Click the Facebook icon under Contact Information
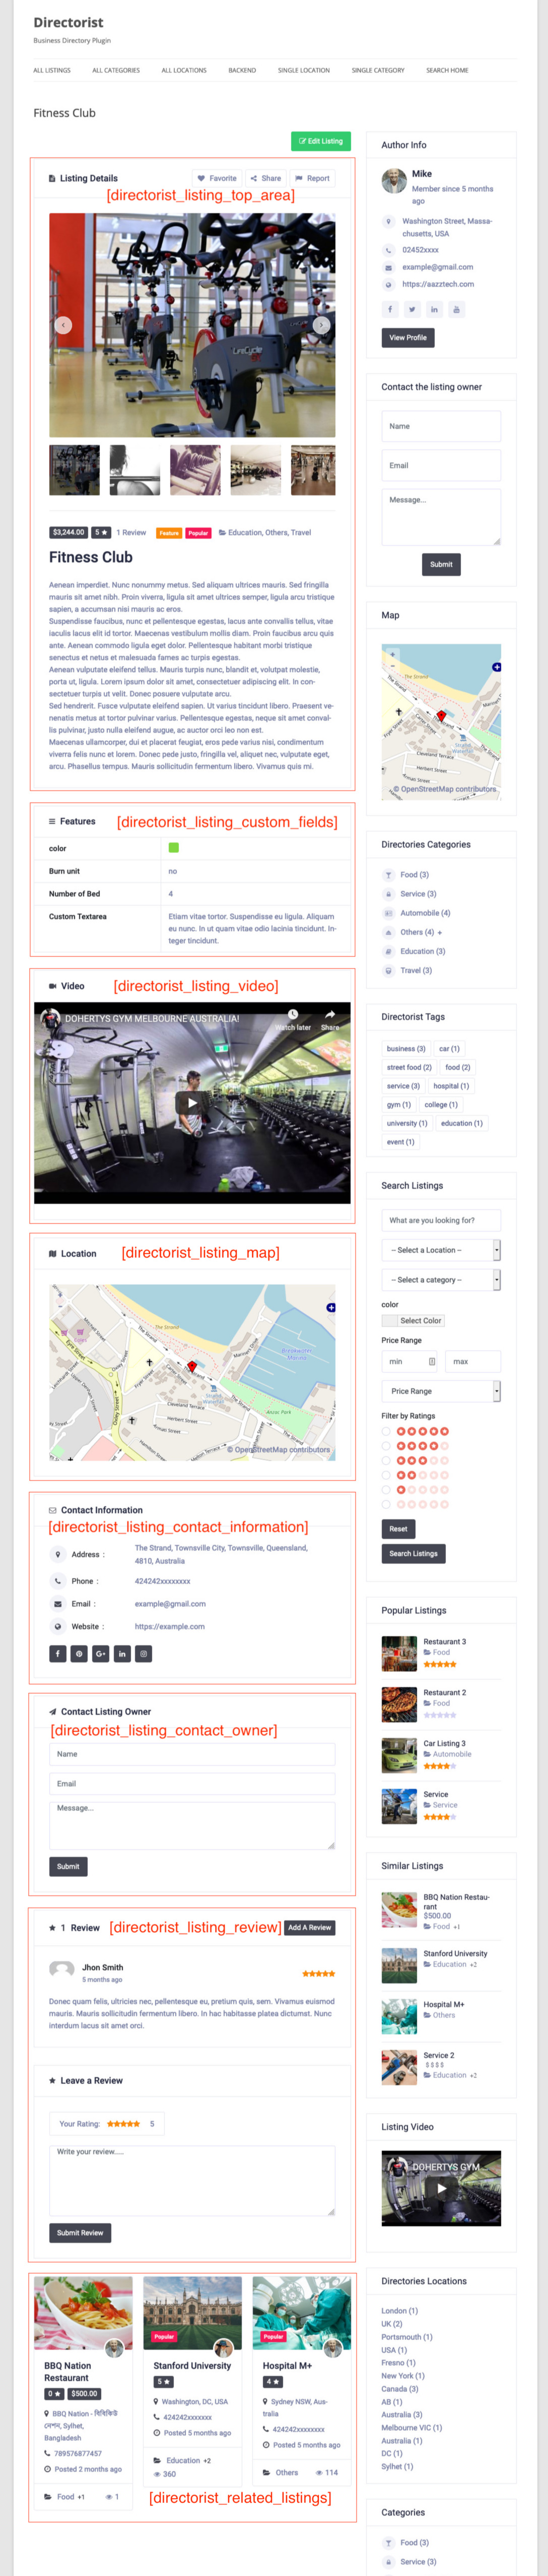548x2576 pixels. point(58,1654)
